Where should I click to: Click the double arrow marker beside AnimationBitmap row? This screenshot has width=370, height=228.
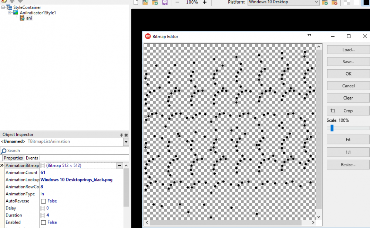click(2, 165)
